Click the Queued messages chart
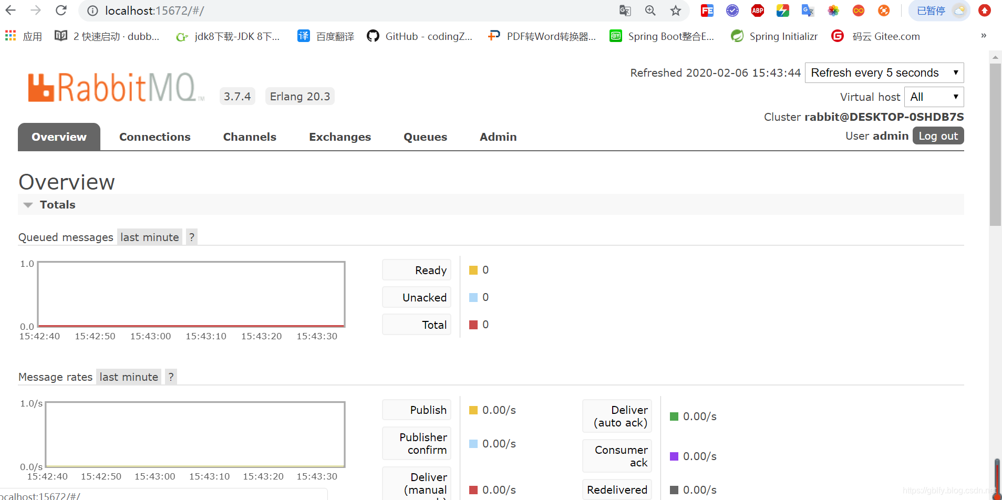Screen dimensions: 1002x500 [191, 294]
